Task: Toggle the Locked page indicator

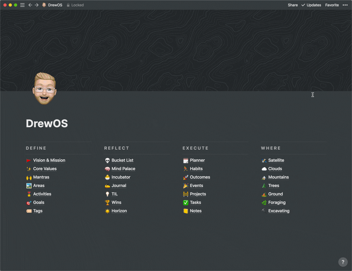Action: (75, 5)
